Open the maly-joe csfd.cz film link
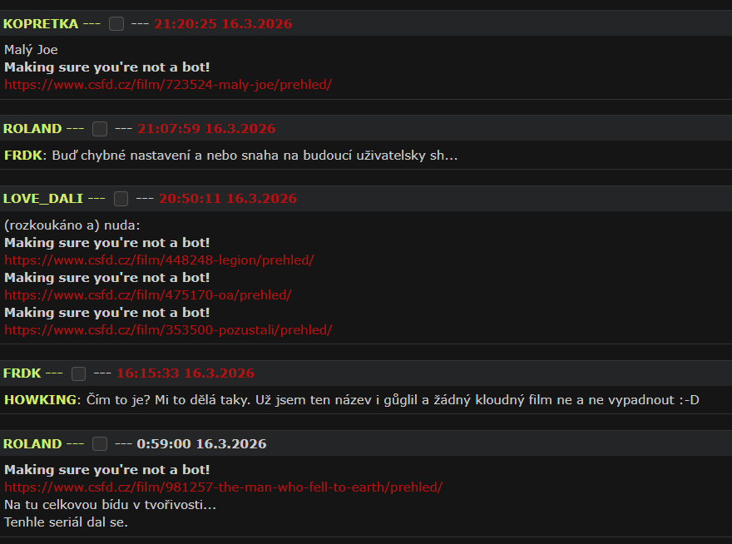This screenshot has width=732, height=544. pos(168,85)
